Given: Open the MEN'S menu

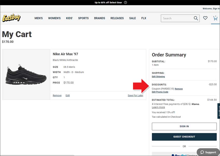Looking at the screenshot, I should 39,18.
